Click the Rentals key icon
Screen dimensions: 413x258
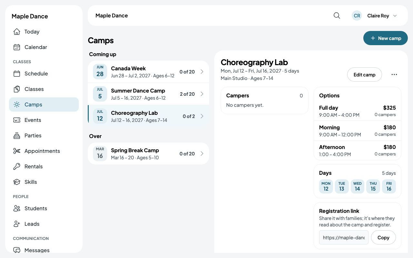click(x=17, y=166)
